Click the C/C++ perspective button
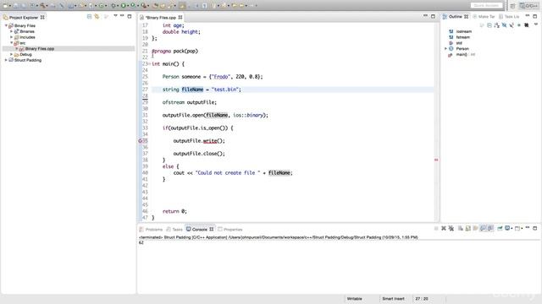 (529, 6)
